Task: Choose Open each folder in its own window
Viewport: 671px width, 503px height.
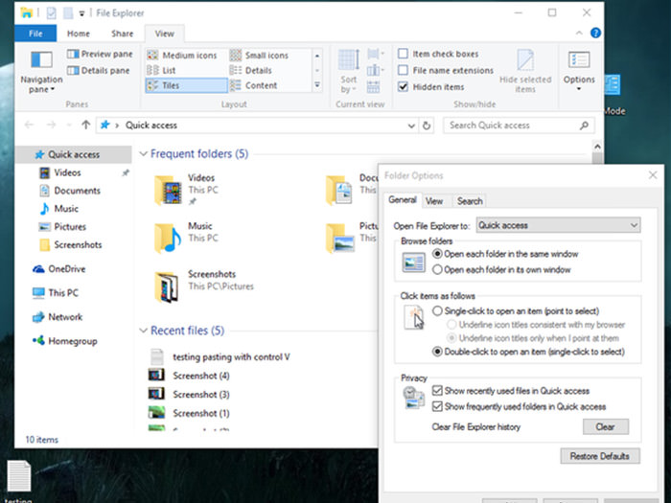Action: coord(438,269)
